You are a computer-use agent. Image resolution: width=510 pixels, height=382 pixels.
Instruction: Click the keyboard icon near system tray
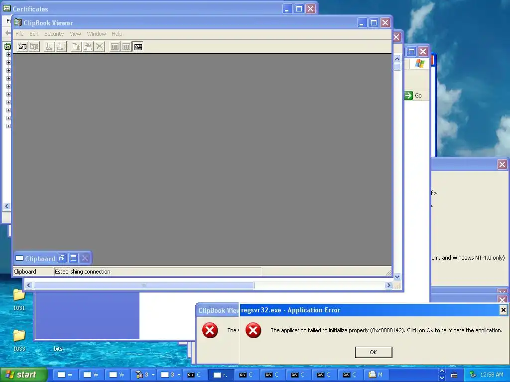click(x=454, y=375)
